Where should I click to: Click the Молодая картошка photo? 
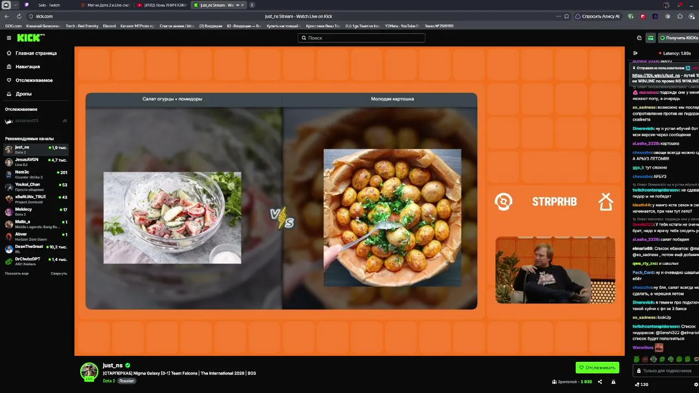pos(392,218)
